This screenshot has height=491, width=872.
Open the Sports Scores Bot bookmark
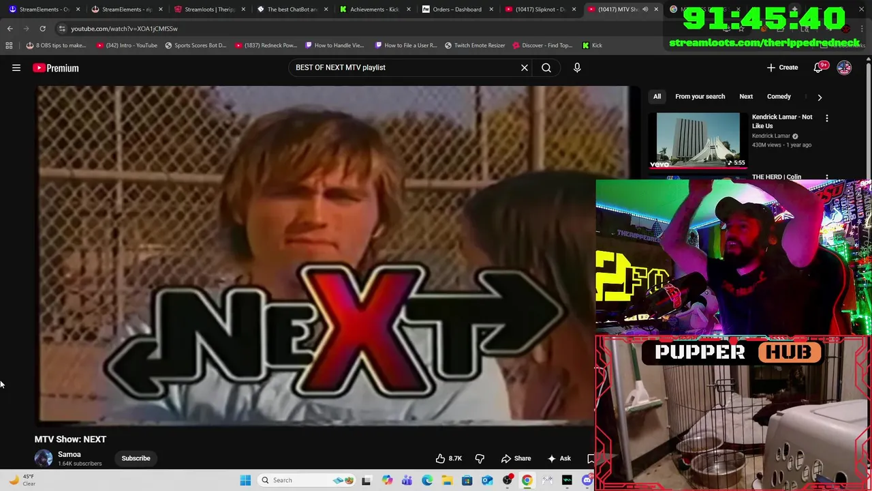[196, 45]
